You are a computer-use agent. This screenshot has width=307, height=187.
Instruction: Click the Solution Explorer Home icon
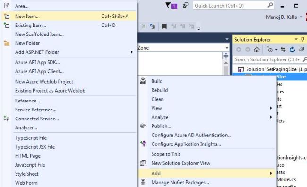point(256,50)
